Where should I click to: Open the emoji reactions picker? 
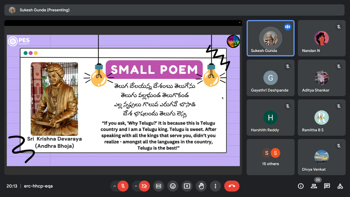tap(173, 186)
